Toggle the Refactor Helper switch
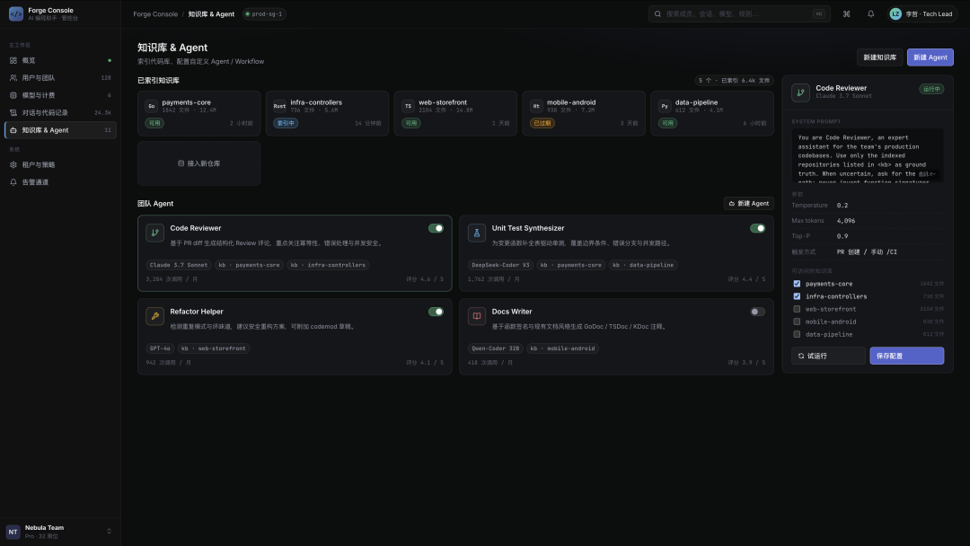The height and width of the screenshot is (546, 970). coord(436,312)
